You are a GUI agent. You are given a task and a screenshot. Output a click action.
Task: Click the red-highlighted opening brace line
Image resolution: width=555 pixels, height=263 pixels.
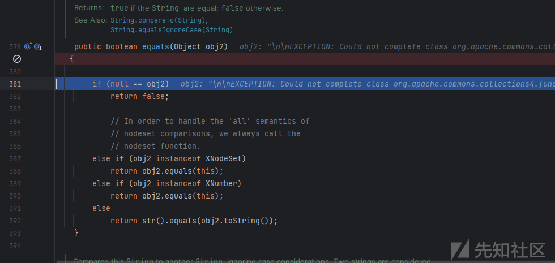click(305, 59)
